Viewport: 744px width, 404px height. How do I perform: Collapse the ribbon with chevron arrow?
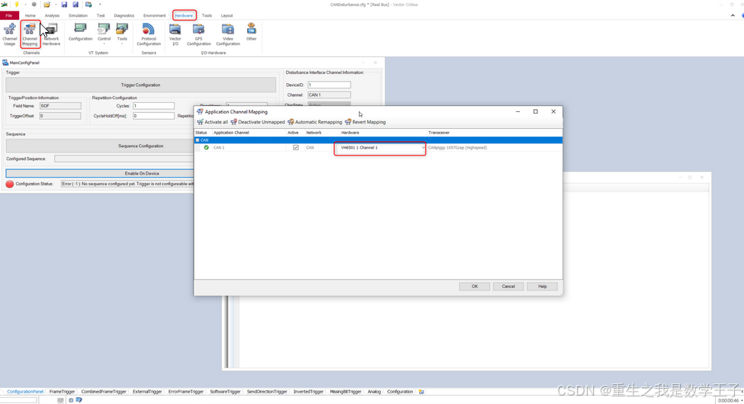click(x=733, y=15)
